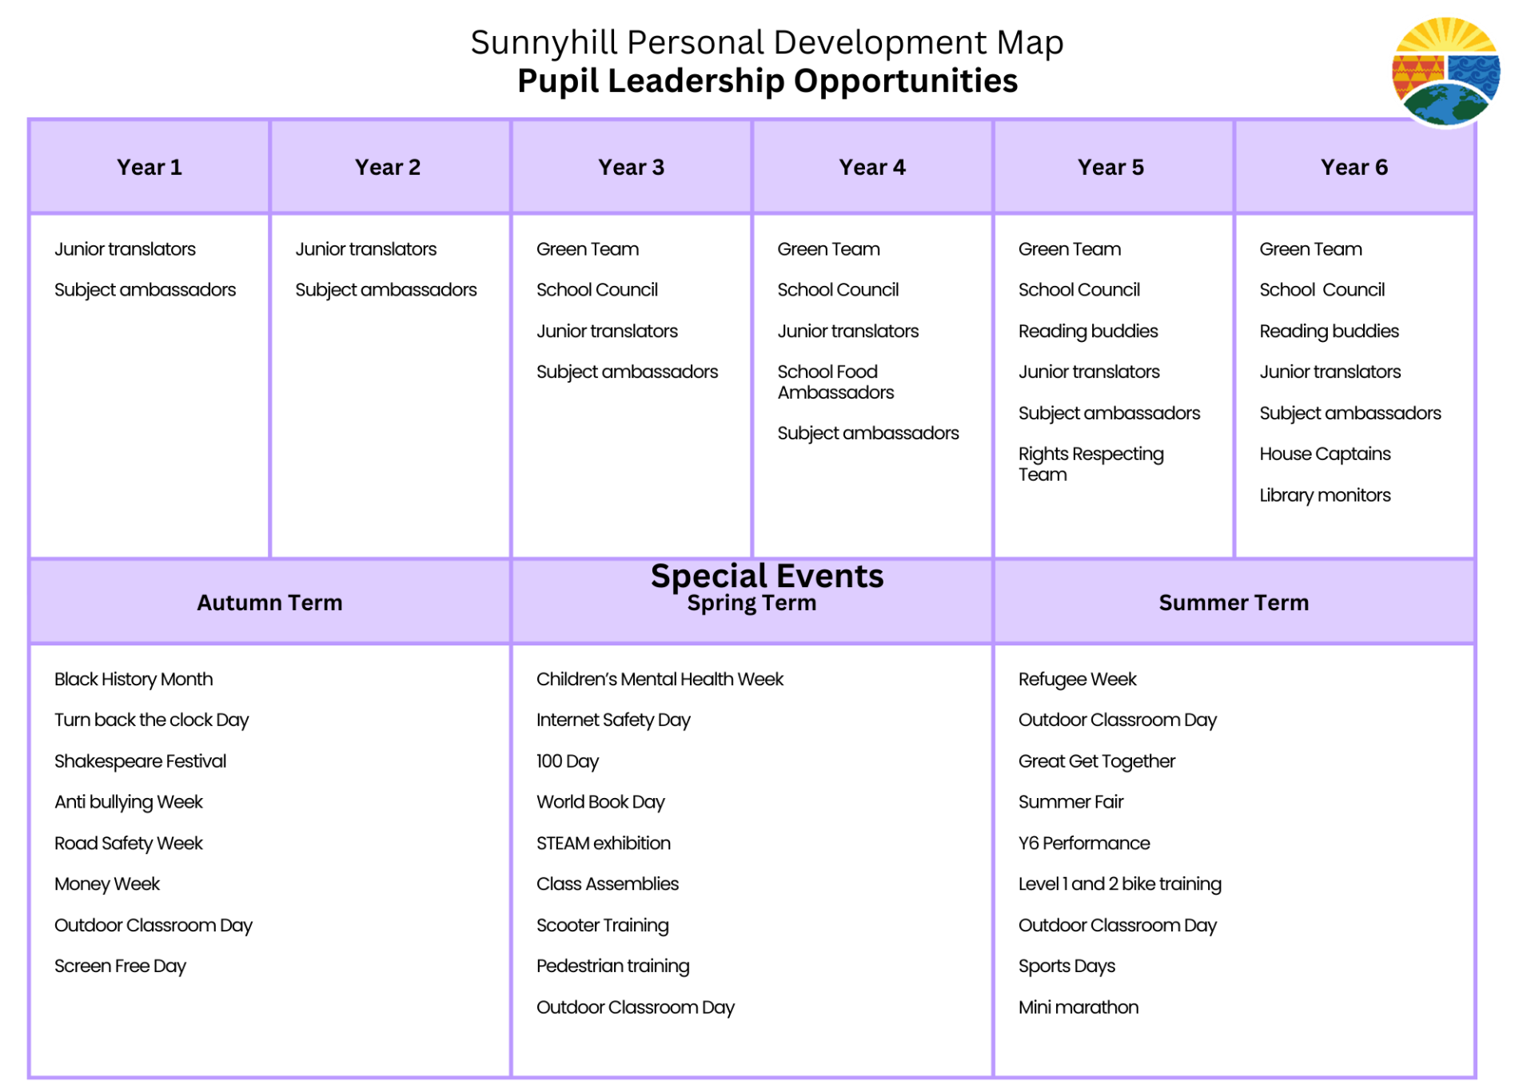This screenshot has height=1084, width=1535.
Task: Select the Year 1 column header
Action: pos(150,167)
